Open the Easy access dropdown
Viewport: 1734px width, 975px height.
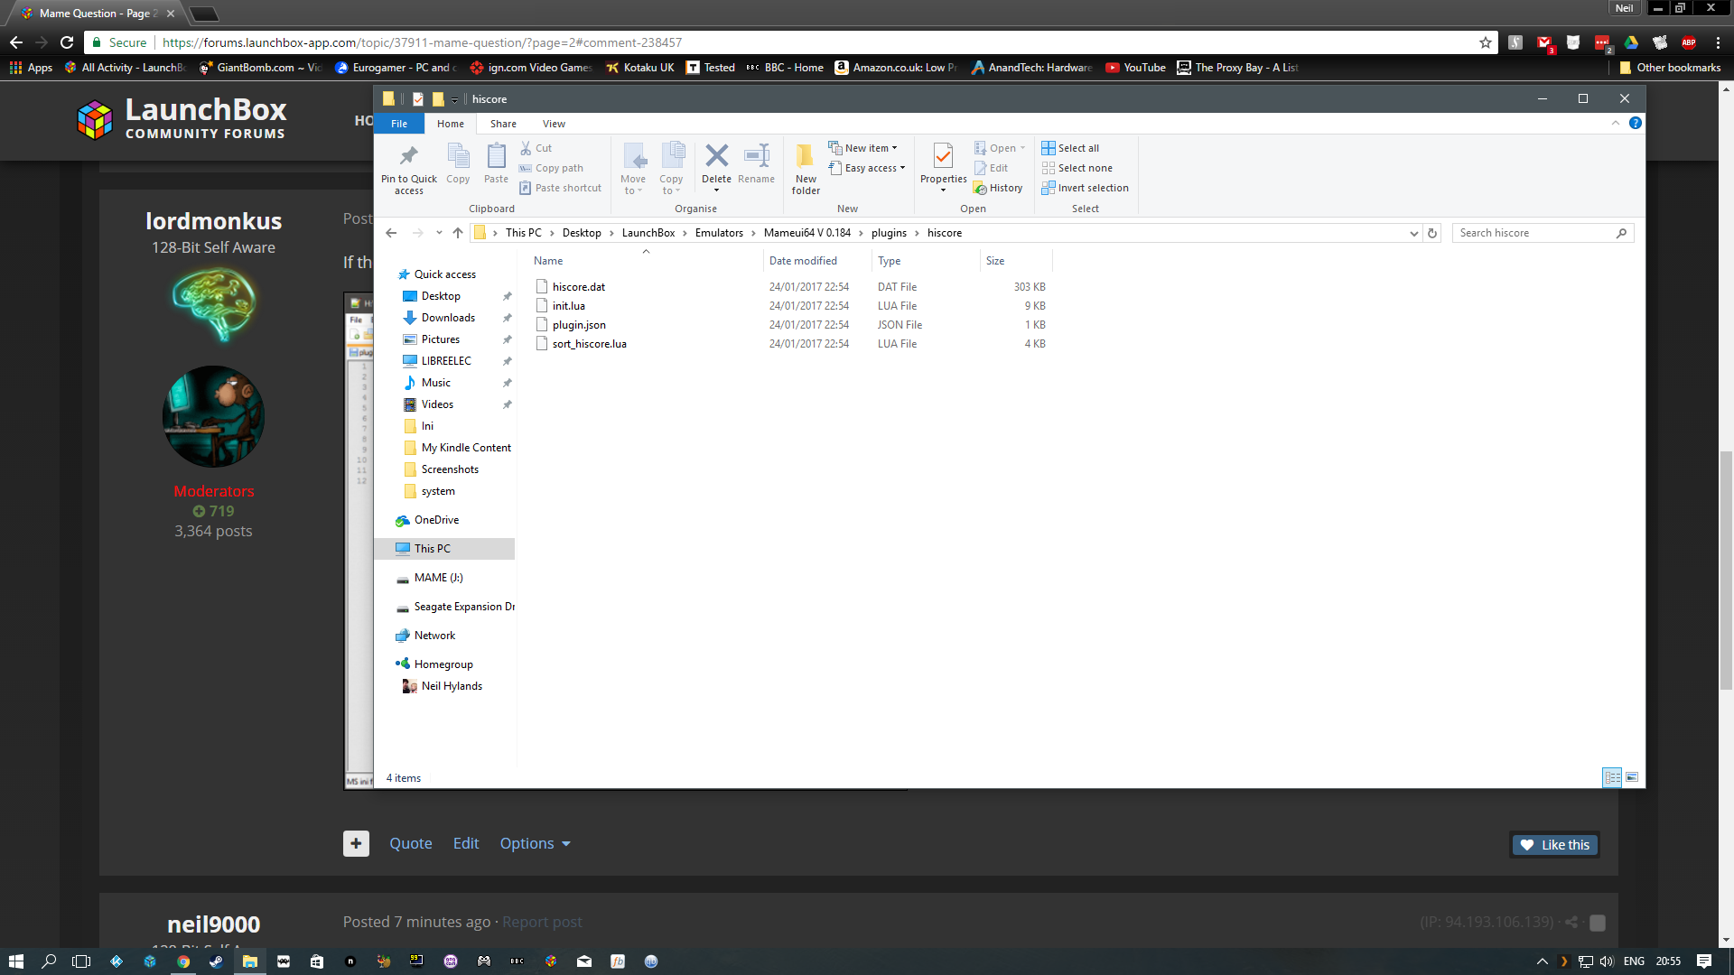click(867, 168)
